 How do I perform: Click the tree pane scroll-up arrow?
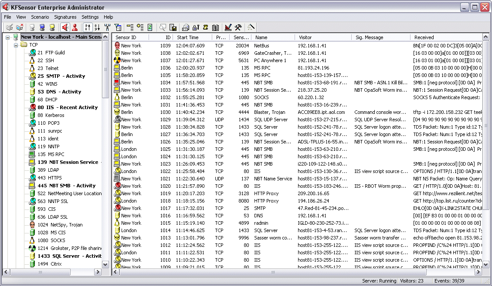[105, 37]
